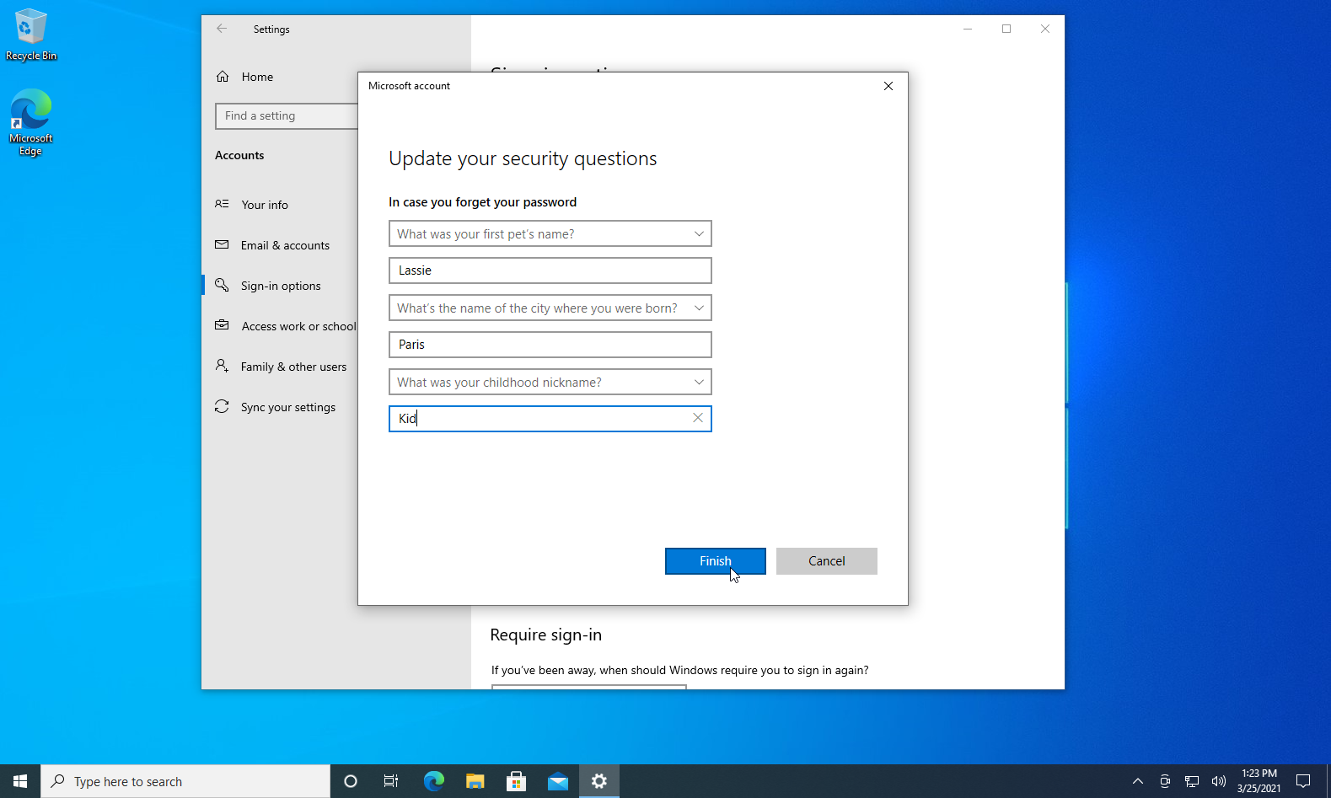Click the Task View taskbar icon
This screenshot has height=798, width=1331.
point(391,781)
